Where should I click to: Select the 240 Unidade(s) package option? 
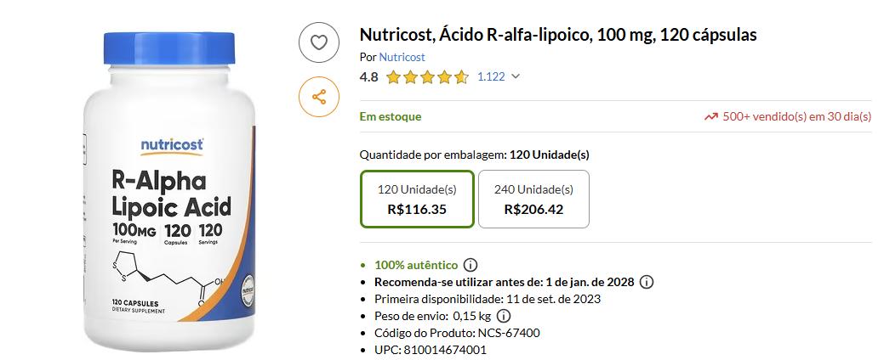point(533,200)
